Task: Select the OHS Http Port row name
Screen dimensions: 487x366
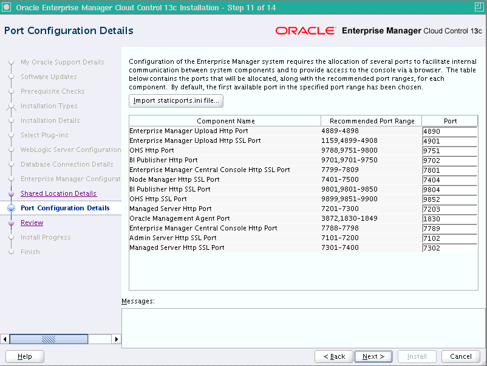Action: click(152, 150)
